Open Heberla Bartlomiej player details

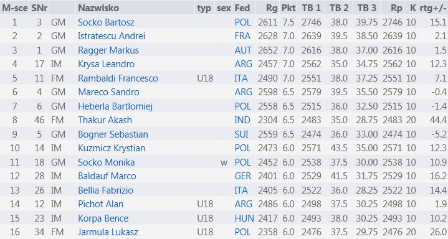pos(115,106)
